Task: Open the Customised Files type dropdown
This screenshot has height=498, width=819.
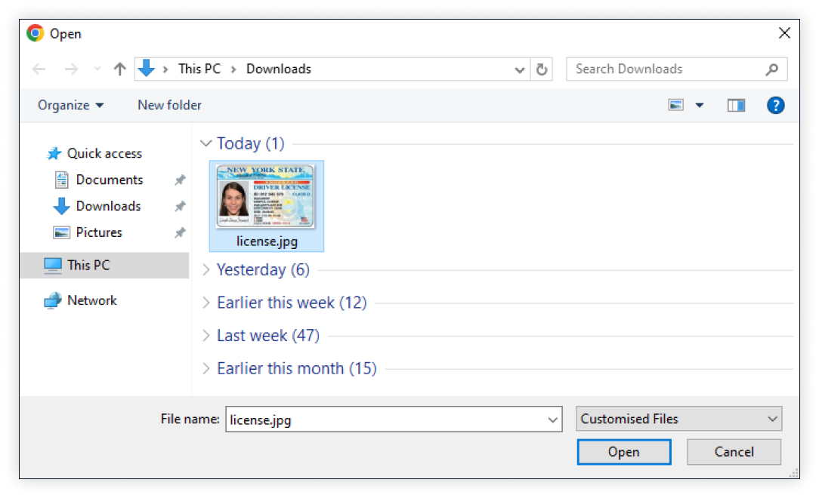Action: tap(678, 419)
